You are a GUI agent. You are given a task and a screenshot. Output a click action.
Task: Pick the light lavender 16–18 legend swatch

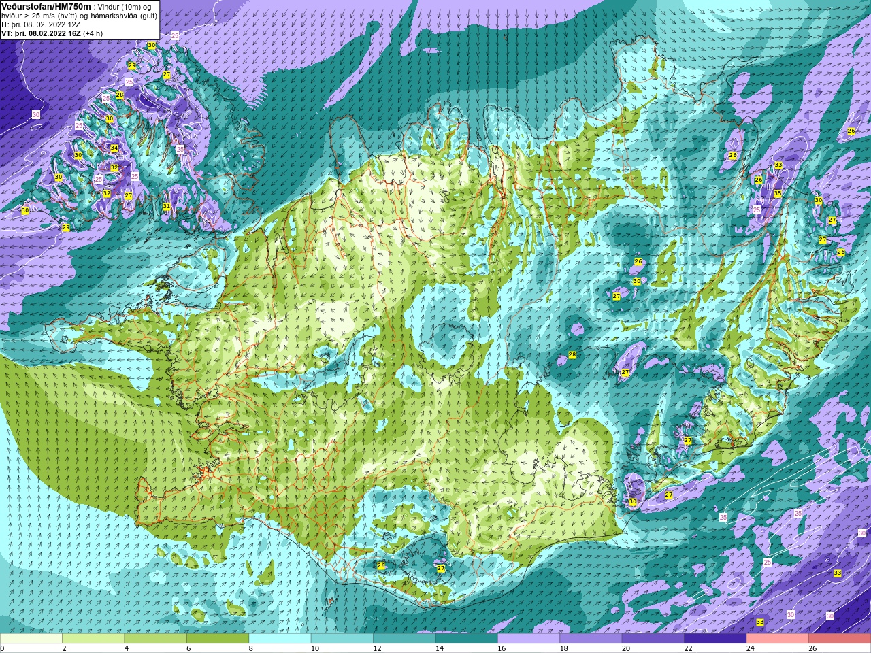pyautogui.click(x=529, y=639)
